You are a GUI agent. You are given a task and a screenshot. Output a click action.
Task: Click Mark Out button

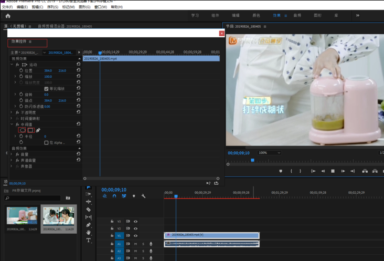[300, 171]
